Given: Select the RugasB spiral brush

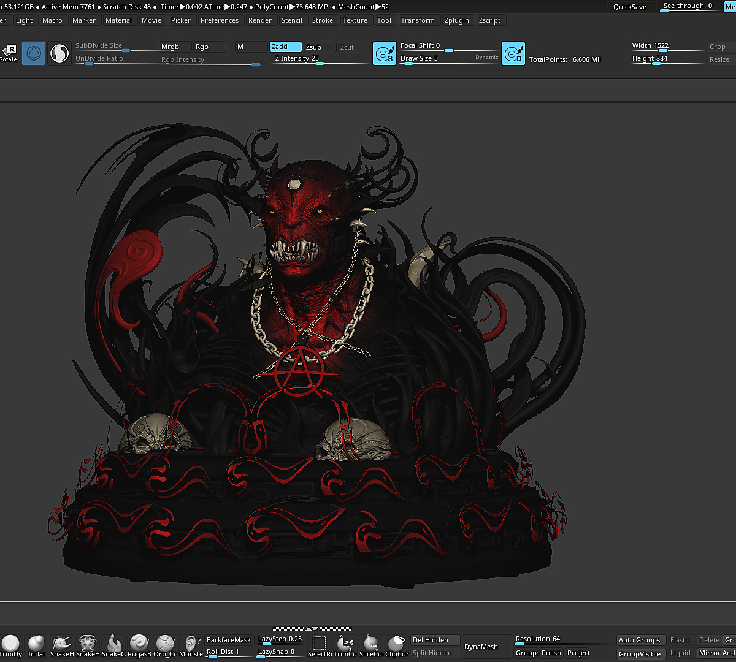Looking at the screenshot, I should (x=139, y=646).
